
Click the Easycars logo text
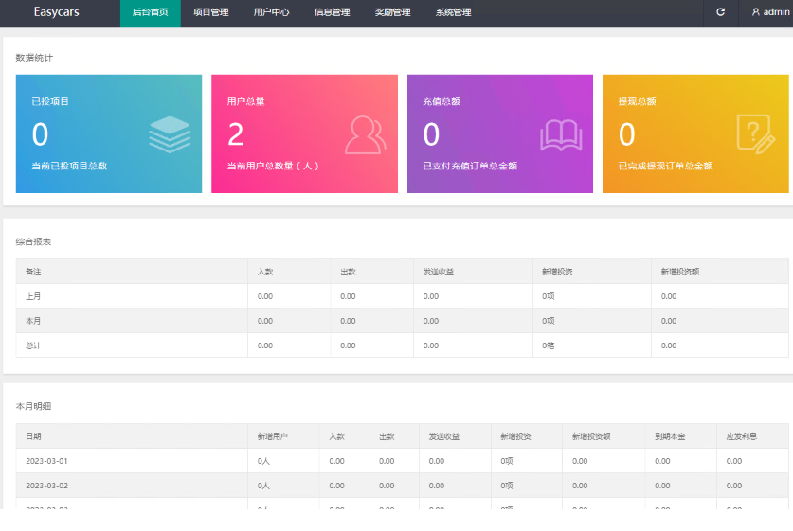click(56, 12)
